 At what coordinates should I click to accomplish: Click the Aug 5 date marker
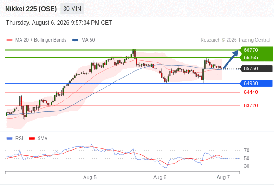coord(90,177)
